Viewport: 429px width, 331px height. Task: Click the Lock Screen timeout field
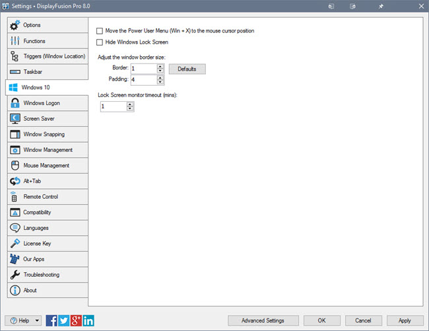pos(114,106)
